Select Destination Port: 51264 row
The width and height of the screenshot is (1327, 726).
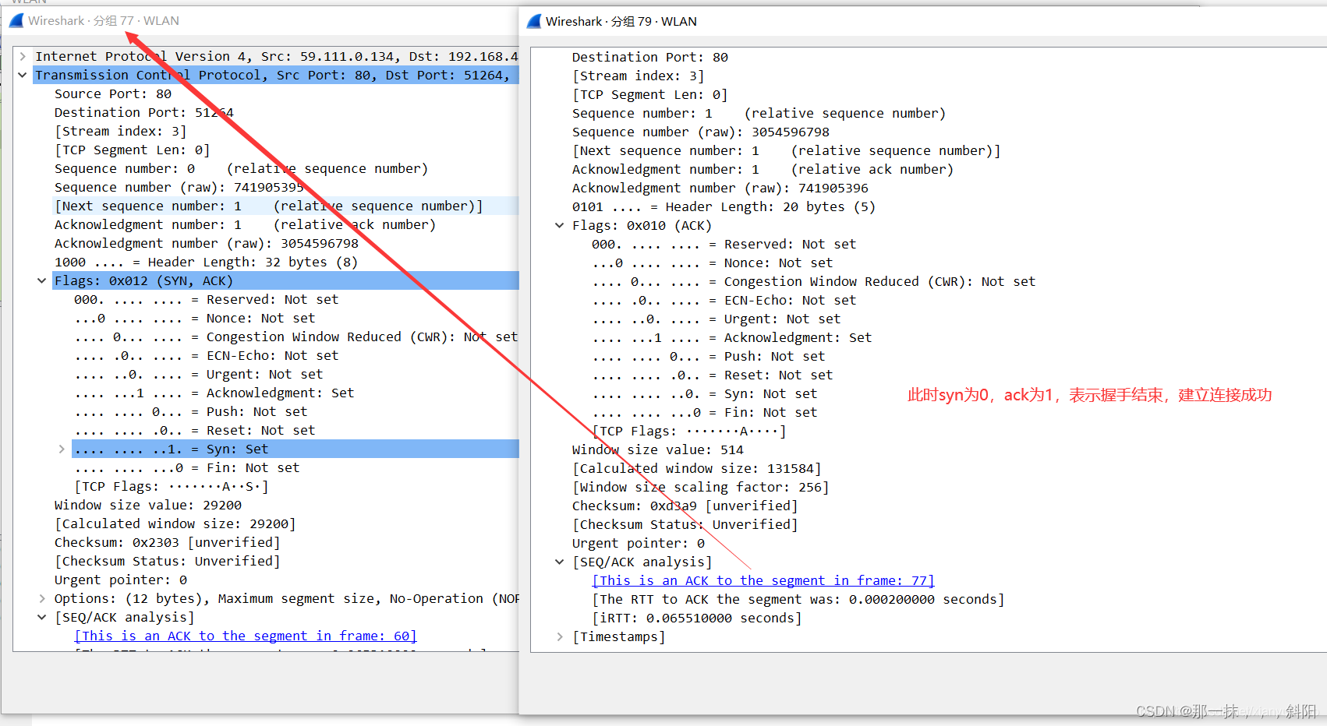(x=144, y=112)
